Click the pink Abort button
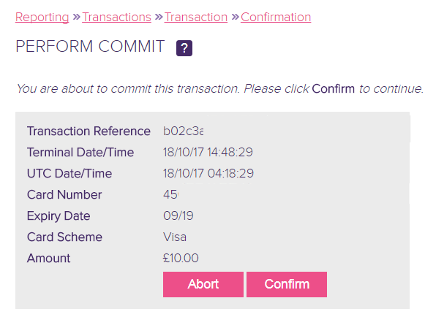The width and height of the screenshot is (425, 336). tap(203, 284)
